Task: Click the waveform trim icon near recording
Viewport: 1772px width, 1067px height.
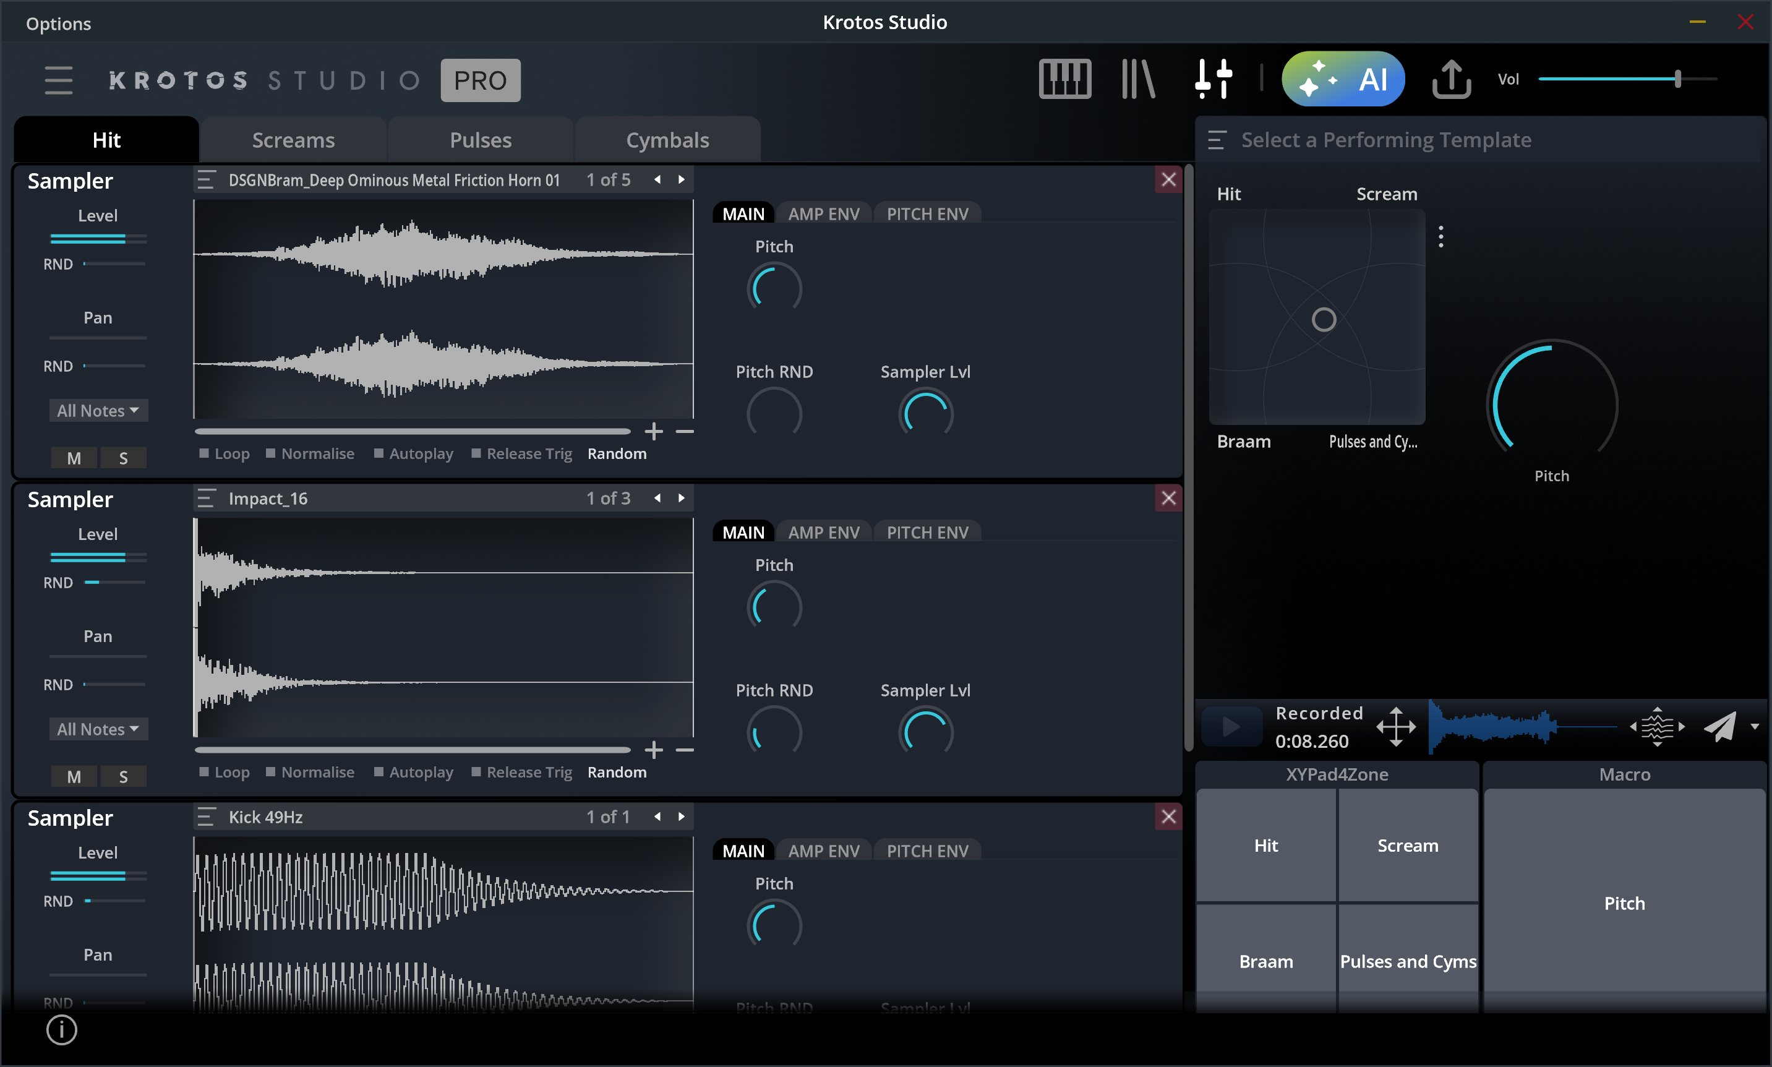Action: [1657, 727]
